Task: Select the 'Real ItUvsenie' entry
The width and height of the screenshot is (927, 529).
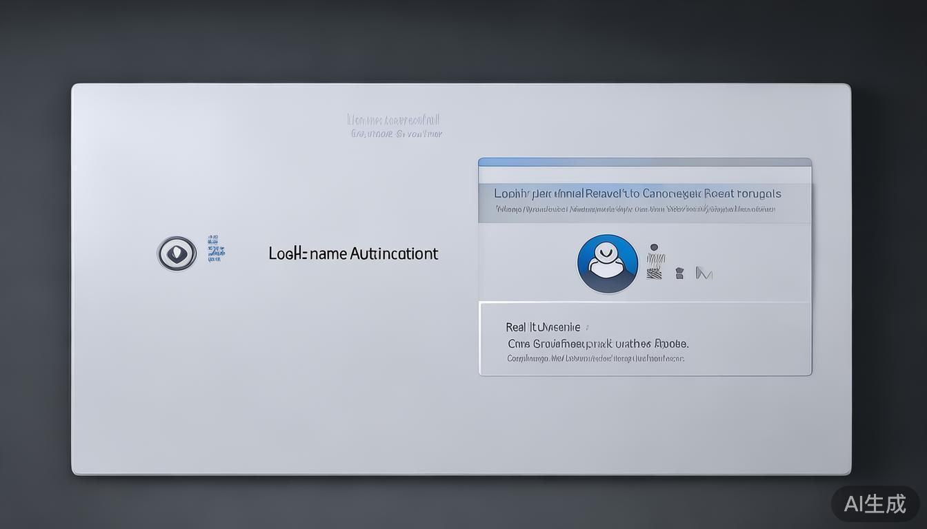Action: click(542, 327)
